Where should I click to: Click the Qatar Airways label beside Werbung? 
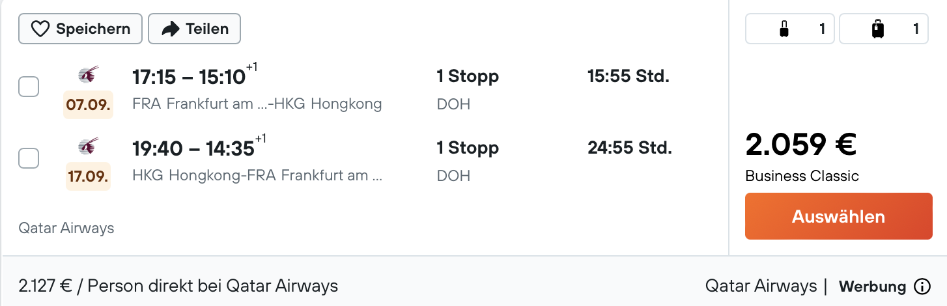pos(761,286)
